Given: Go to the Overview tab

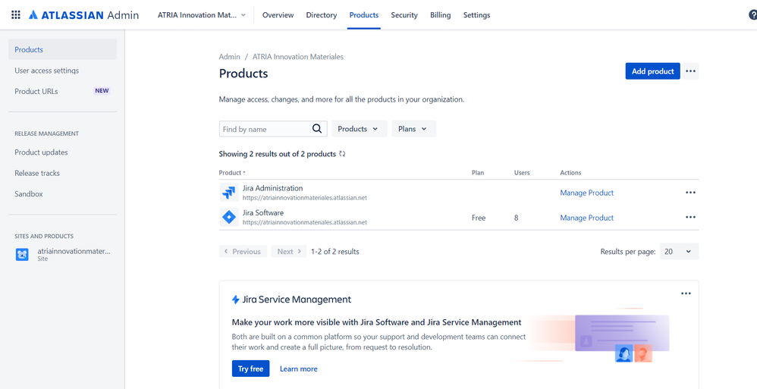Looking at the screenshot, I should click(x=278, y=15).
